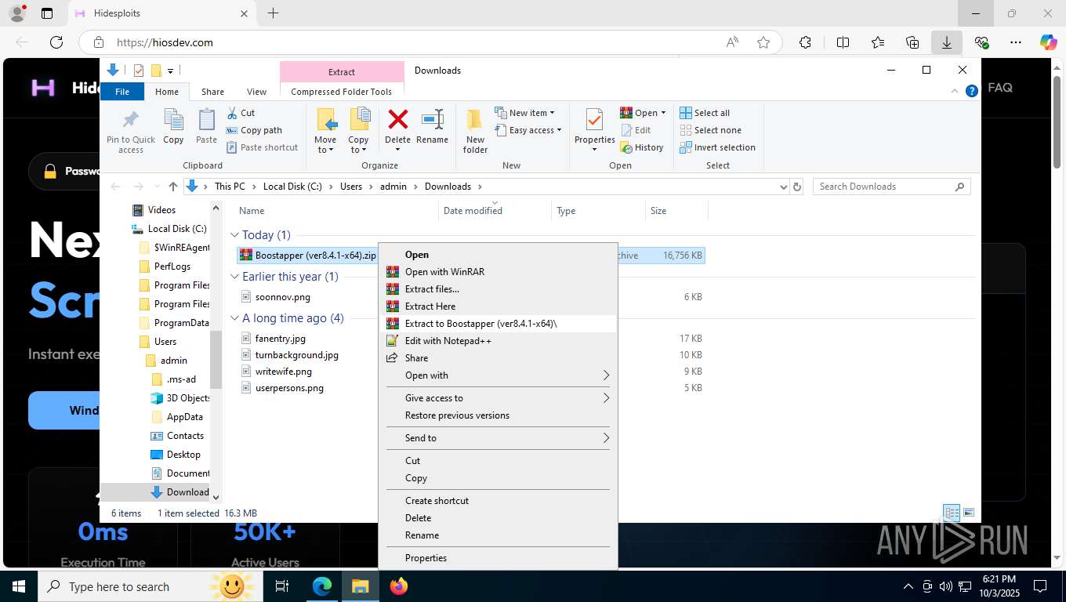Click Select all in ribbon

(705, 113)
